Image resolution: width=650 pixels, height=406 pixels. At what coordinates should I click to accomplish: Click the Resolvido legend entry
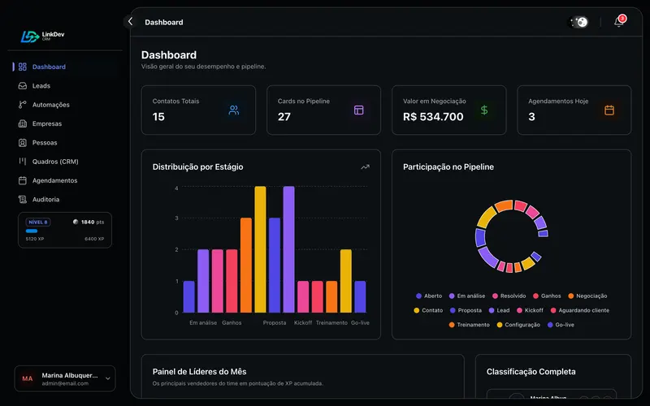[509, 296]
